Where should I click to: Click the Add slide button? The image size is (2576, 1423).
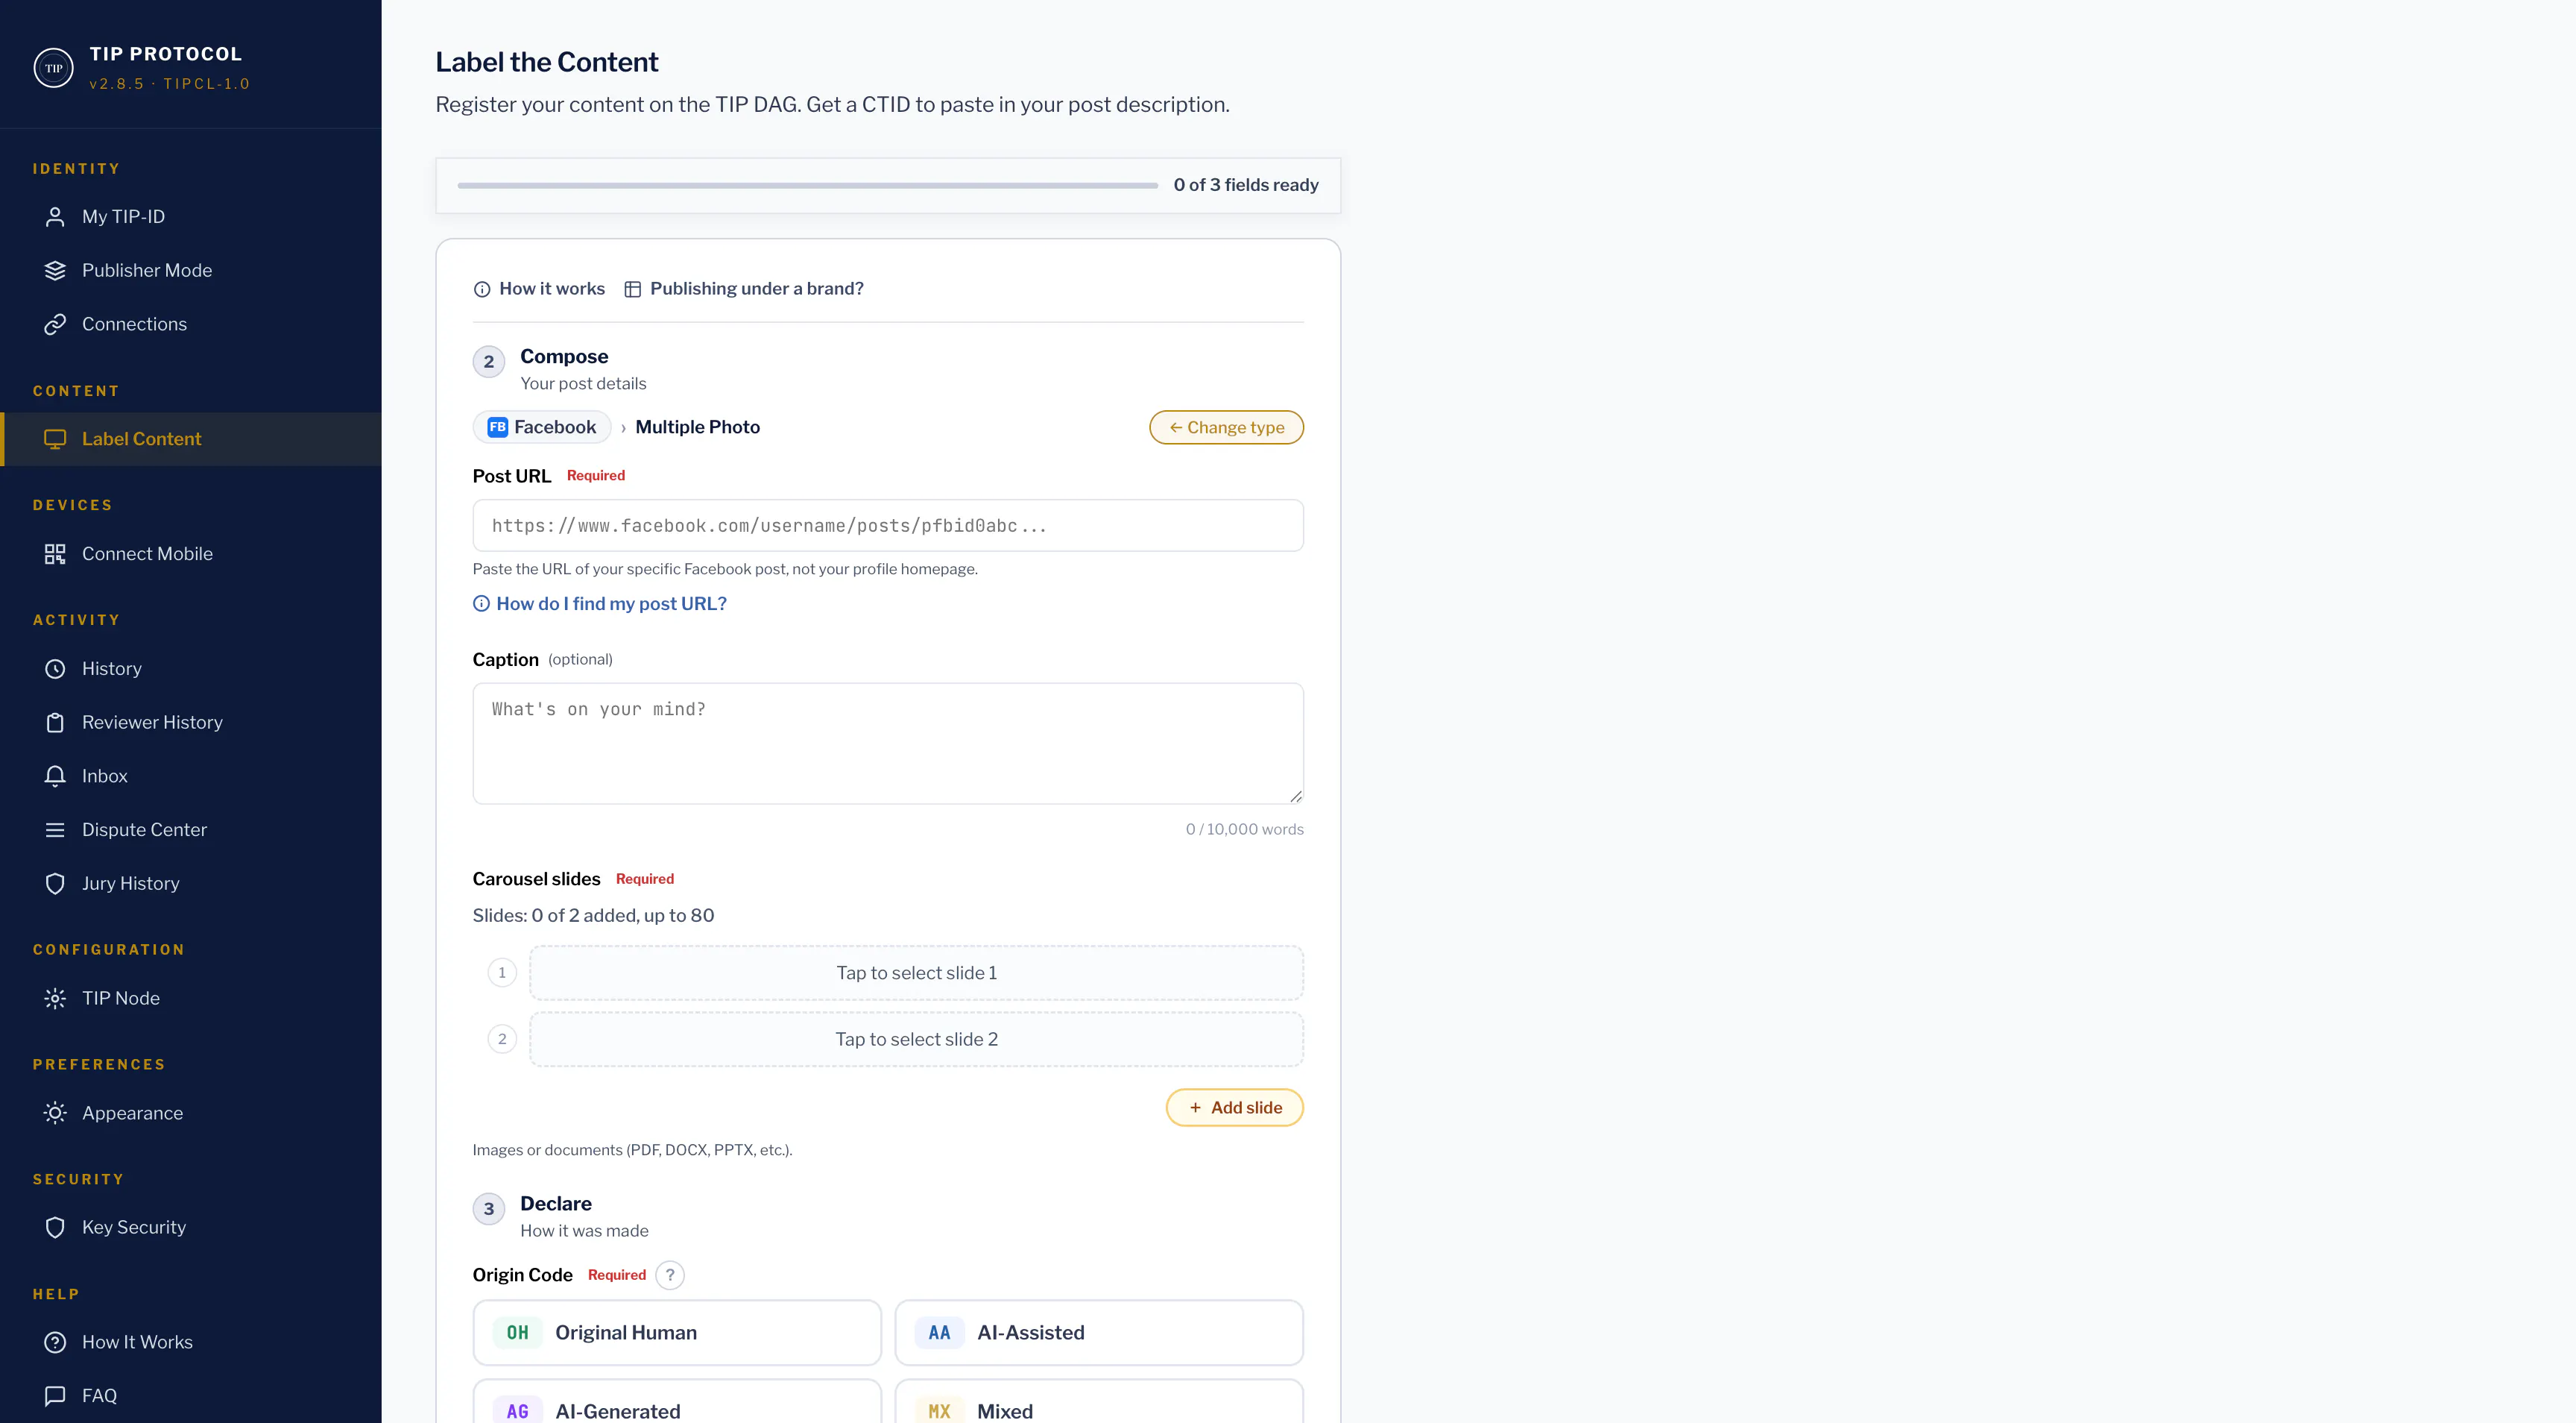pos(1234,1108)
